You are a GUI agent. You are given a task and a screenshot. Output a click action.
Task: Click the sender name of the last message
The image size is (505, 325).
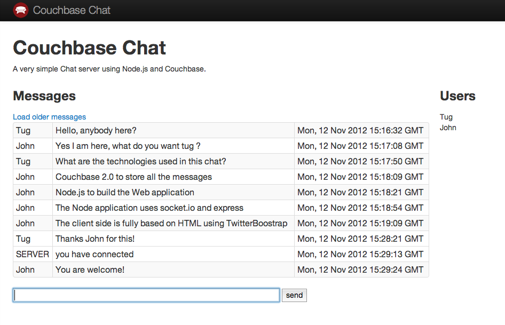[x=25, y=269]
